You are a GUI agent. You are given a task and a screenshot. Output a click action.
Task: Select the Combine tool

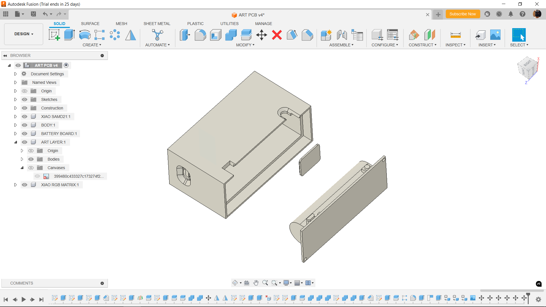click(x=231, y=35)
